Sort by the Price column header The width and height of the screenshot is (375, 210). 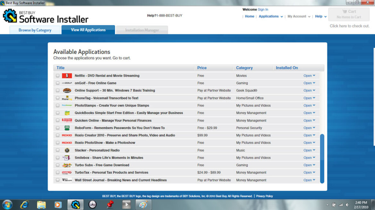click(202, 68)
